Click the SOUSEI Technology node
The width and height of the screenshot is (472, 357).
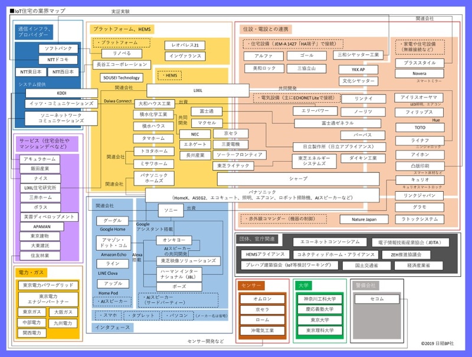coord(121,77)
